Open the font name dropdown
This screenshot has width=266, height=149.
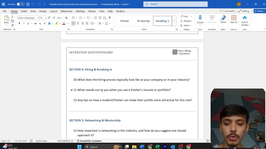pos(38,18)
